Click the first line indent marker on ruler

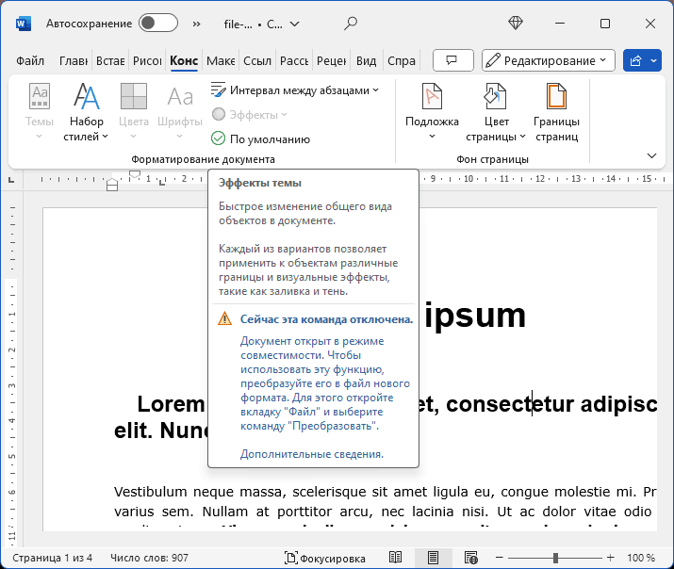pos(135,175)
